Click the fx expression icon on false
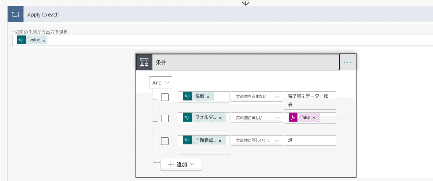 [x=293, y=118]
